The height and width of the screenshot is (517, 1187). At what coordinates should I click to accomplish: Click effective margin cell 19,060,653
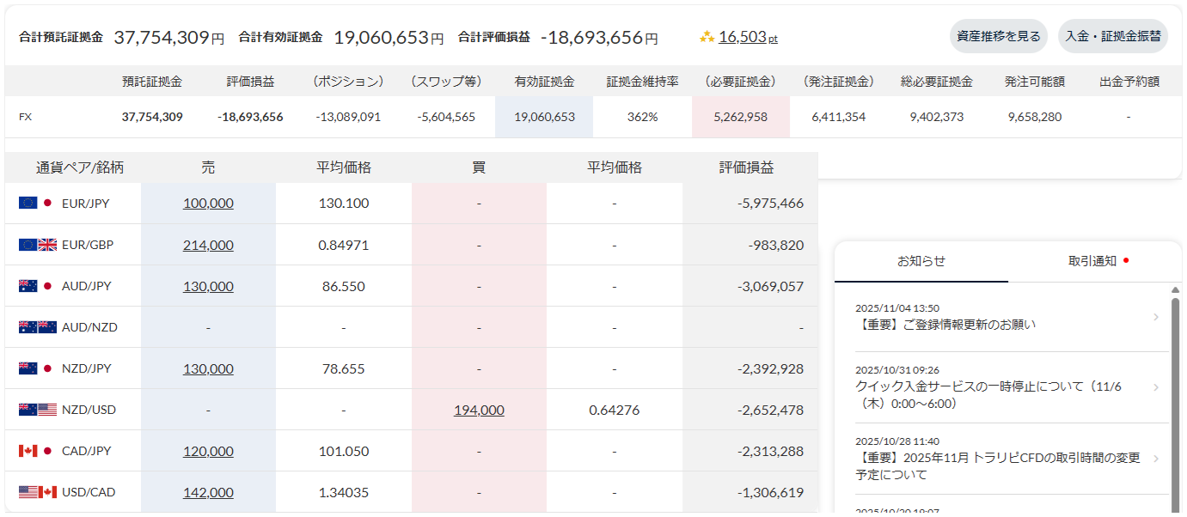(544, 117)
